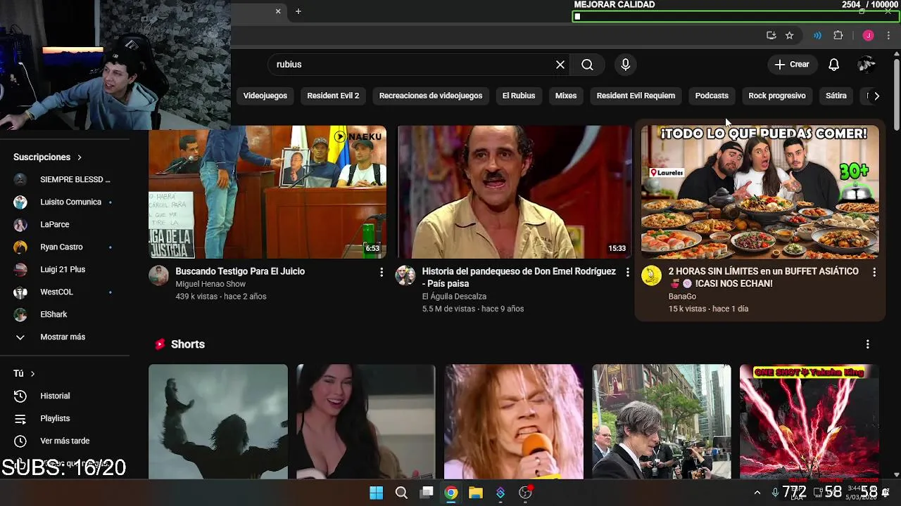Select the El Rubius chip

pyautogui.click(x=519, y=96)
